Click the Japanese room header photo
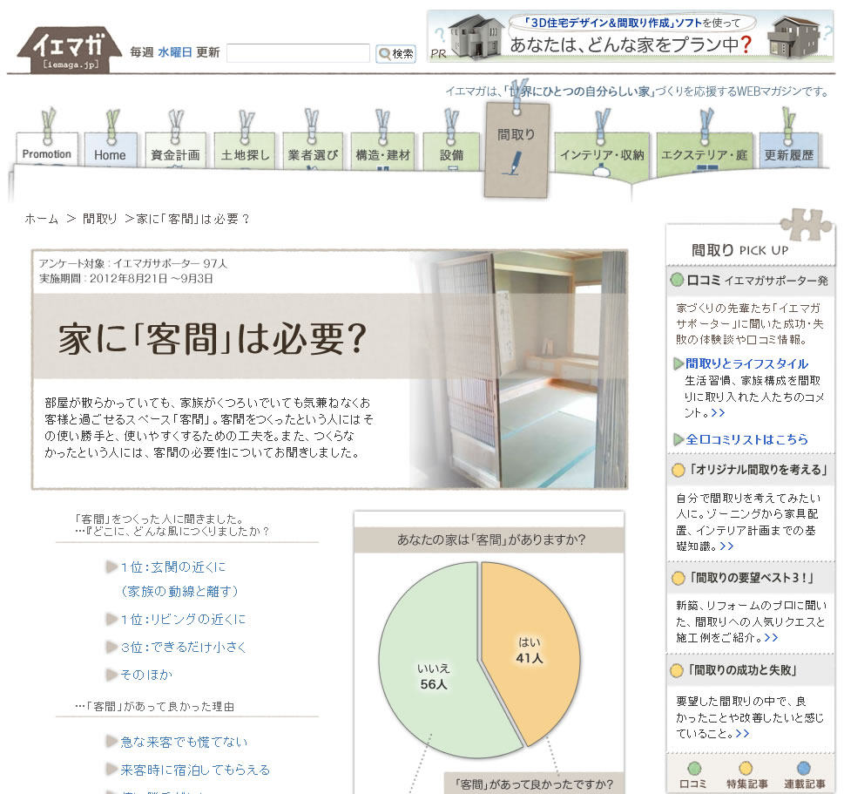 click(518, 370)
